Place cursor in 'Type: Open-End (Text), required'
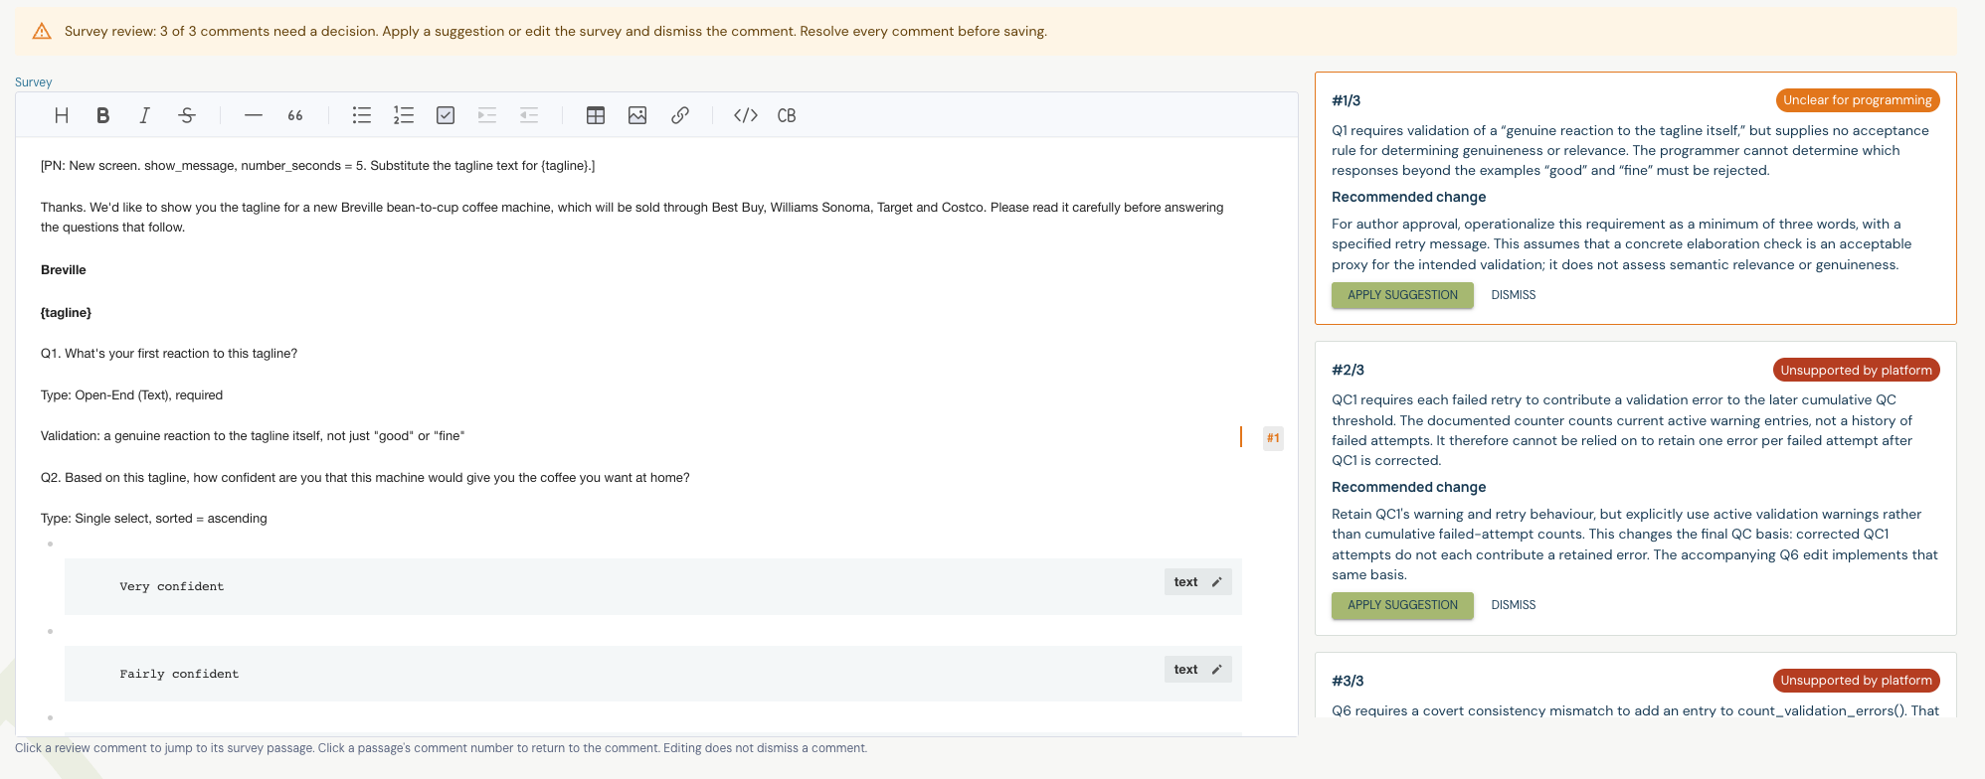Image resolution: width=1985 pixels, height=779 pixels. coord(131,395)
